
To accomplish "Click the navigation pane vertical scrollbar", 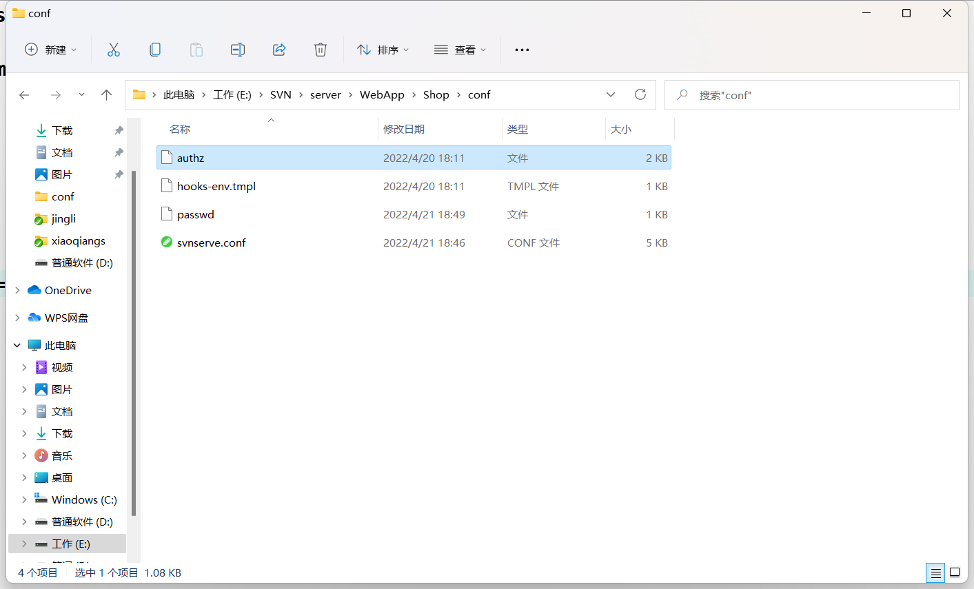I will (x=134, y=342).
